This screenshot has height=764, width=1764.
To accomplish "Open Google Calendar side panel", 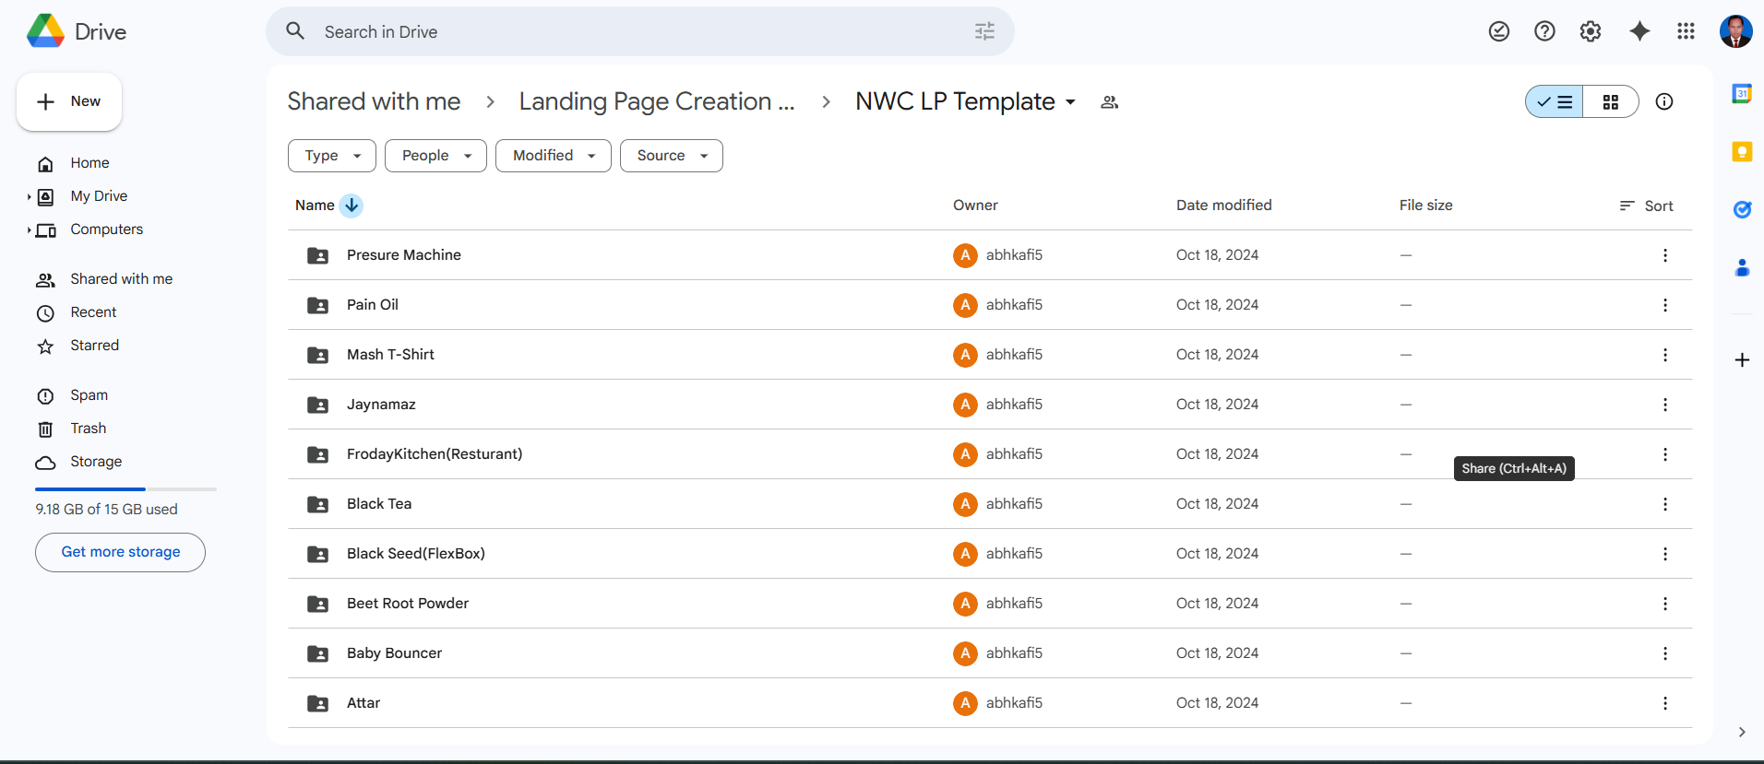I will (x=1741, y=94).
